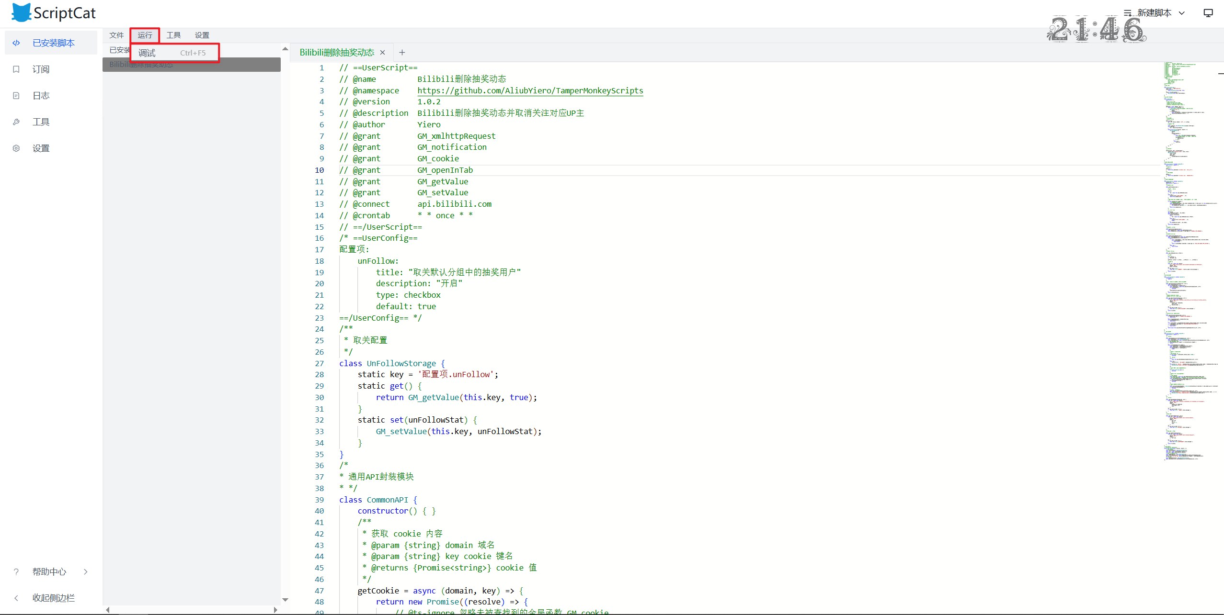Close the Bilibili删除抽奖动态 editor tab

pyautogui.click(x=382, y=53)
